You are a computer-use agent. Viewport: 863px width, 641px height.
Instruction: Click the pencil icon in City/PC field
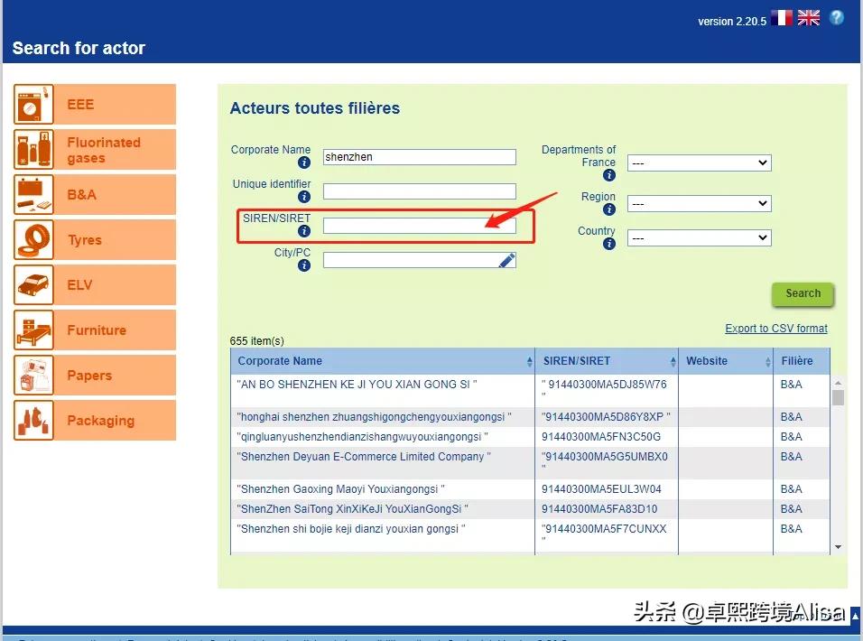(506, 260)
